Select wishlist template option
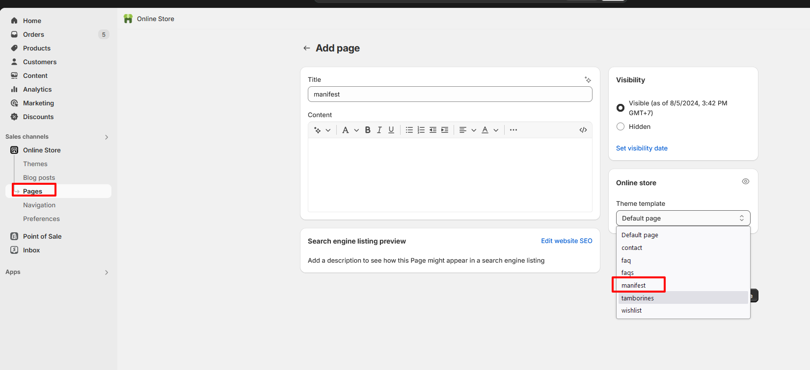The height and width of the screenshot is (370, 810). point(632,310)
